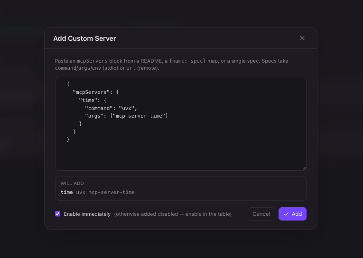This screenshot has height=258, width=363.
Task: Click the Add Custom Server title
Action: (x=84, y=38)
